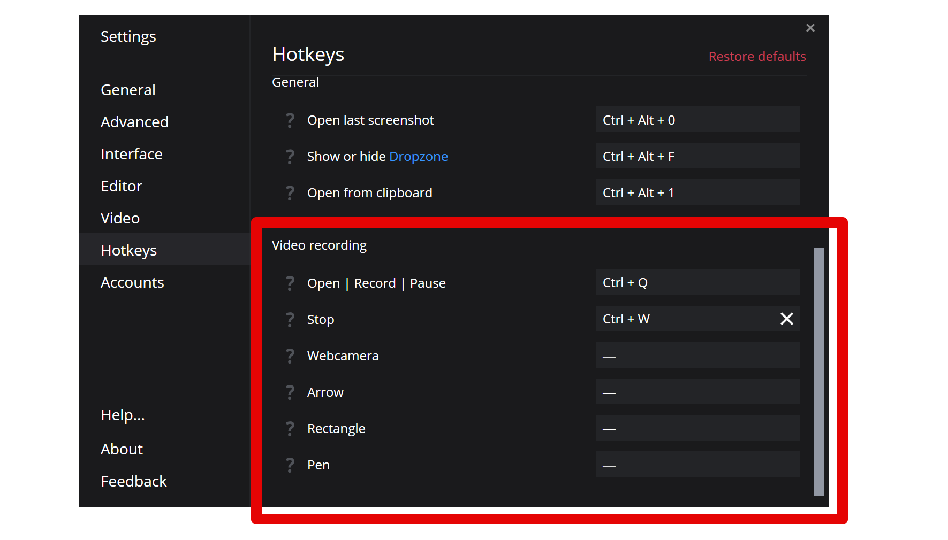Close the Settings dialog

tap(810, 28)
